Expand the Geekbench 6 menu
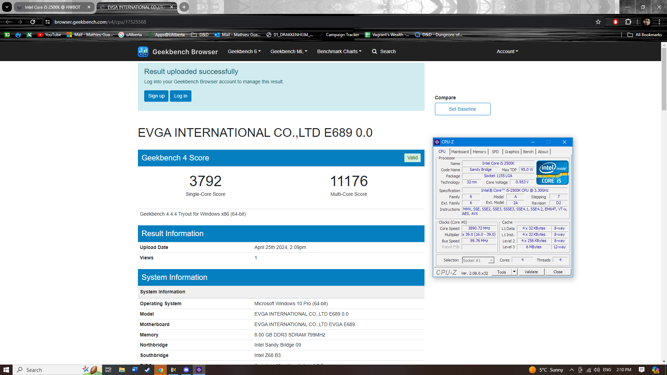Screen dimensions: 667x375 [x=244, y=51]
